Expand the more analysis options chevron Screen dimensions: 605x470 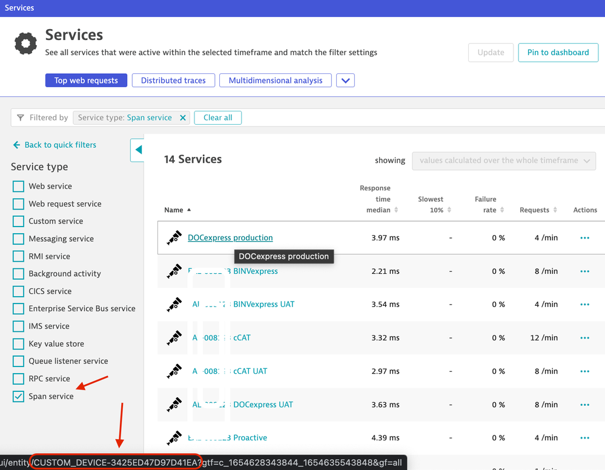(x=345, y=81)
